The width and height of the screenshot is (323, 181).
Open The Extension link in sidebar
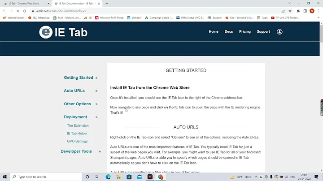(x=78, y=125)
